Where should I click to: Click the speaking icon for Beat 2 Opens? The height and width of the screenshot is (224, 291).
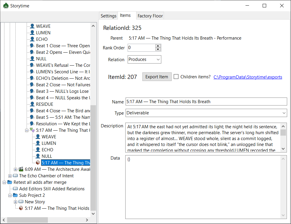(x=32, y=52)
